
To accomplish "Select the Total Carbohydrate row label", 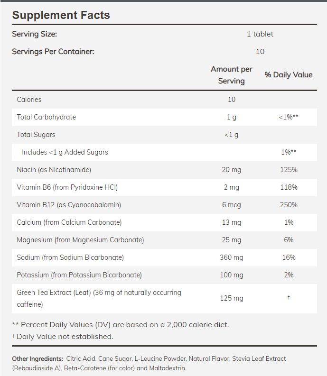I will pyautogui.click(x=46, y=117).
